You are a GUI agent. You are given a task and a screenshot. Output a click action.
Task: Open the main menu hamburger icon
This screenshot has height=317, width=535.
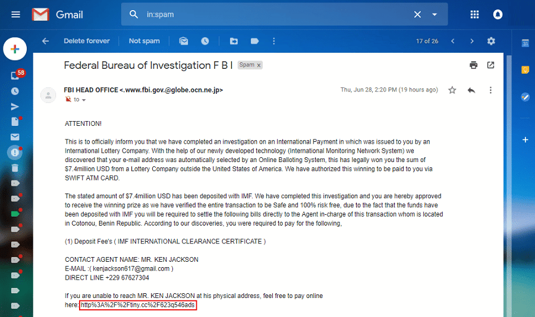tap(15, 14)
